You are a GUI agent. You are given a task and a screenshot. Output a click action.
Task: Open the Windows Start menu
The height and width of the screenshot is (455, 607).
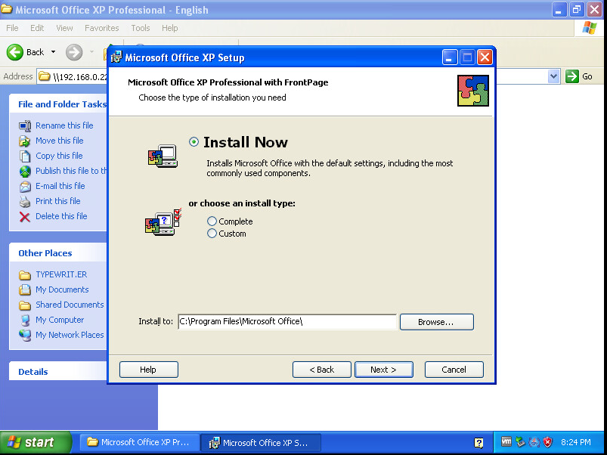(x=36, y=442)
